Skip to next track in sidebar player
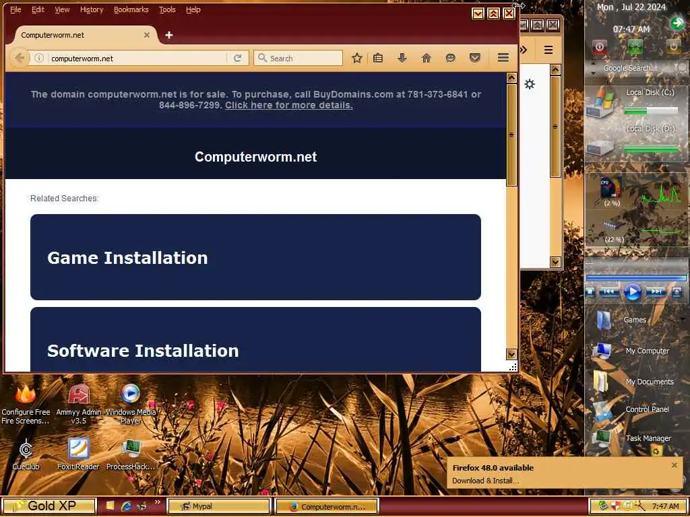690x517 pixels. point(656,292)
